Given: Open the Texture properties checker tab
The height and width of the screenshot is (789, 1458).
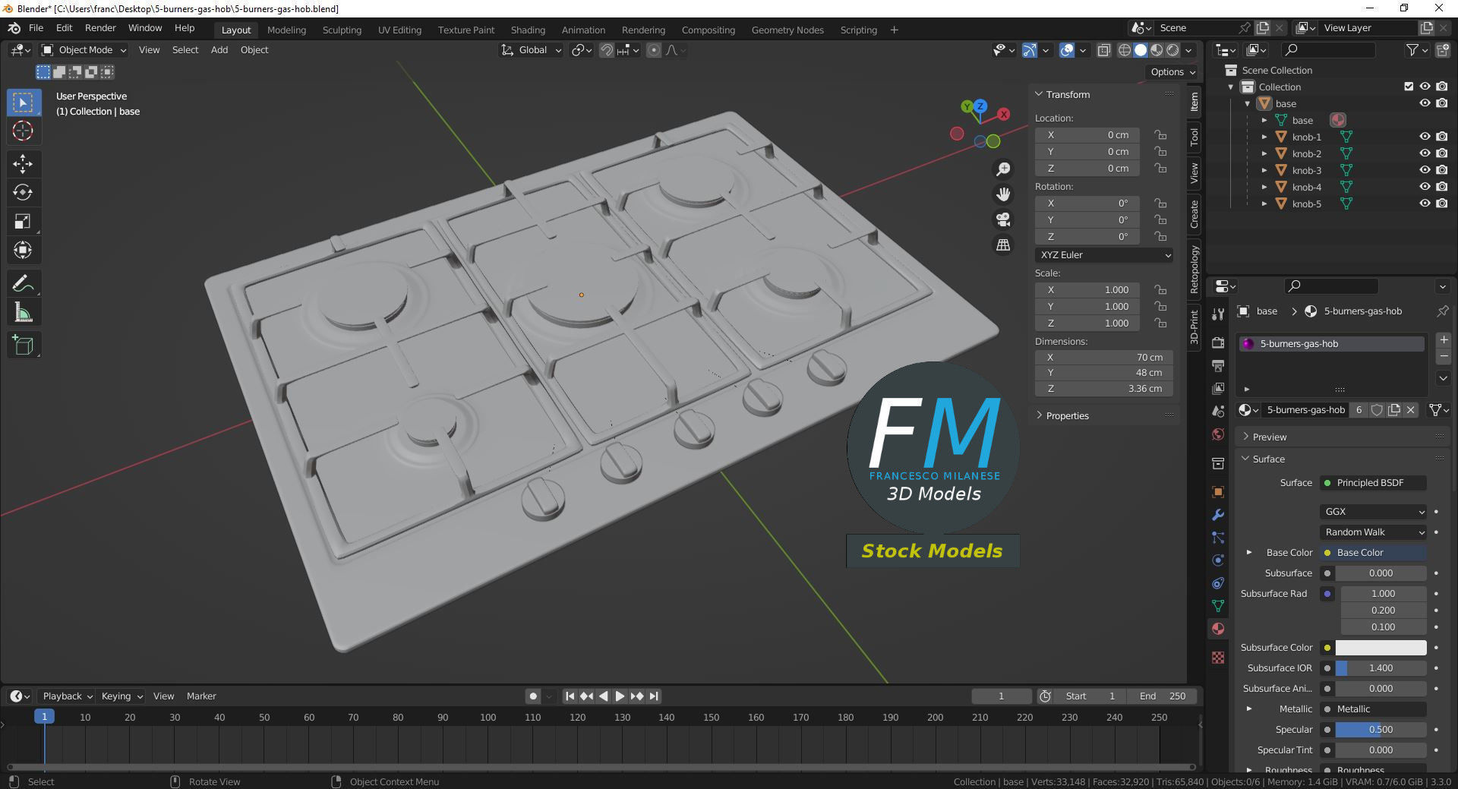Looking at the screenshot, I should (x=1218, y=658).
